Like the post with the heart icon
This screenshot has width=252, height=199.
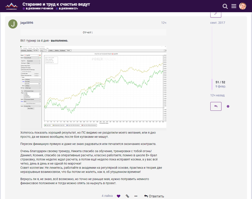coord(118,196)
